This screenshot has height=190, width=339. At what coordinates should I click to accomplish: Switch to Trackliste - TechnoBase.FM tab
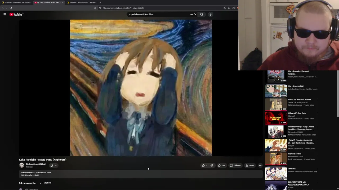(x=16, y=3)
